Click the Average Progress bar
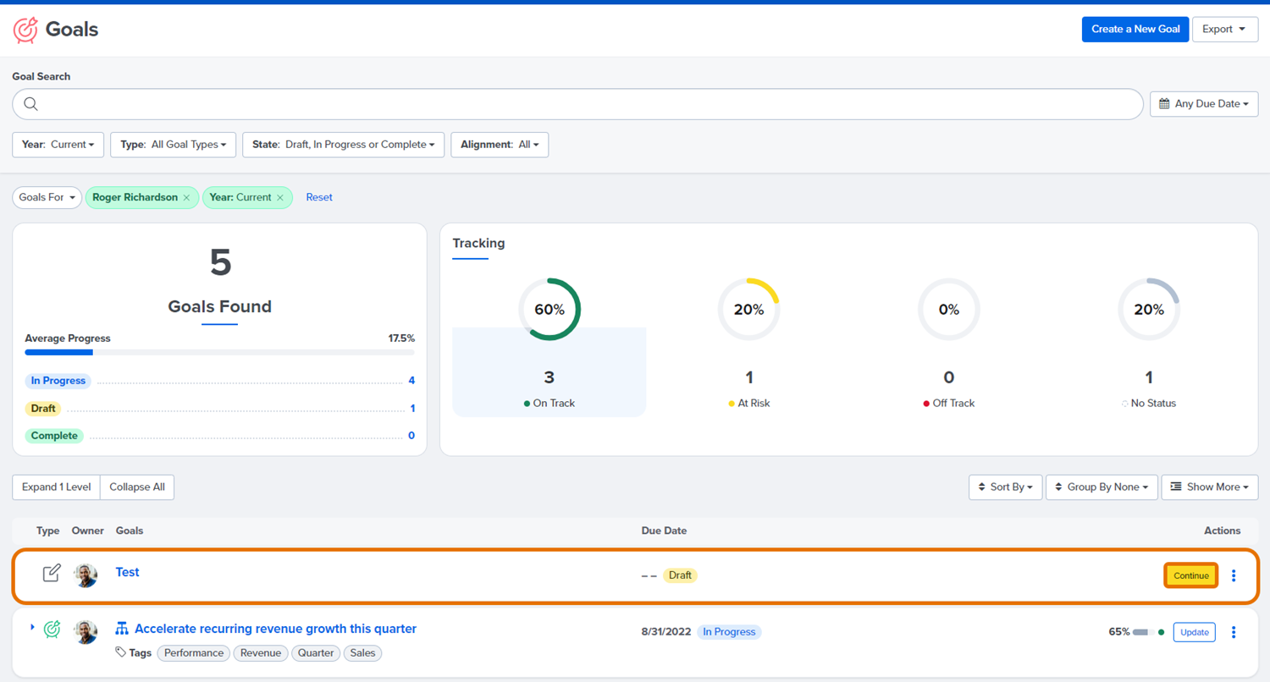 pos(219,352)
